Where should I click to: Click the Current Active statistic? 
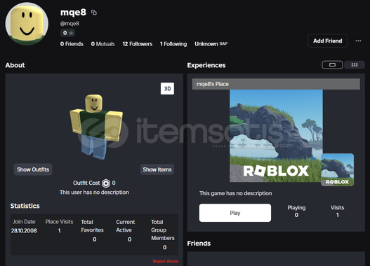point(126,230)
